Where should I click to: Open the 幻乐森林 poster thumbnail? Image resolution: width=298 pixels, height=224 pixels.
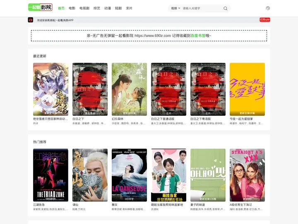[129, 89]
